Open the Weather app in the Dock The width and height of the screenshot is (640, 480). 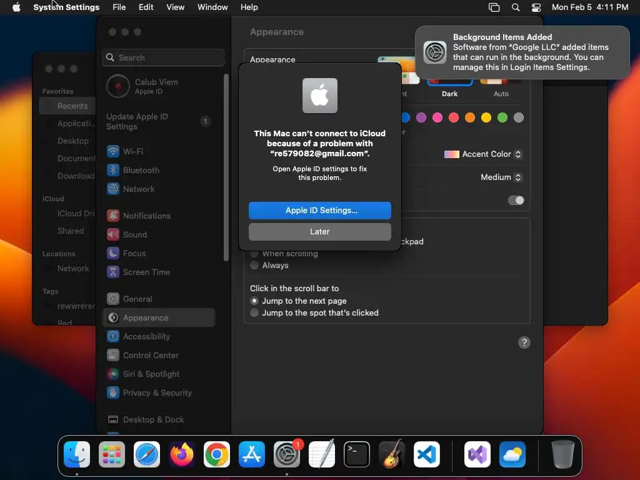click(512, 454)
